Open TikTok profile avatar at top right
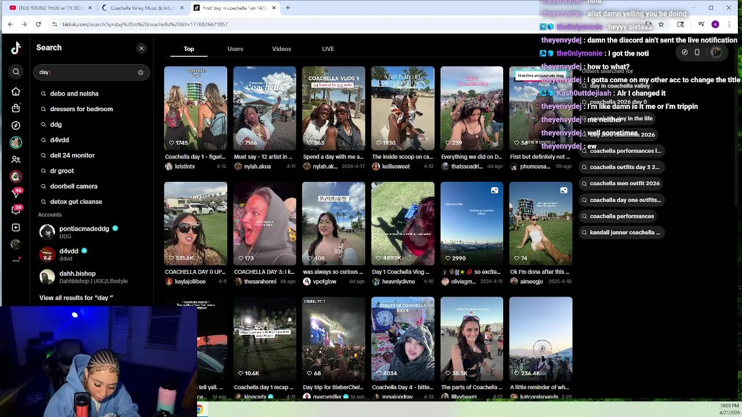The height and width of the screenshot is (417, 742). pyautogui.click(x=716, y=53)
